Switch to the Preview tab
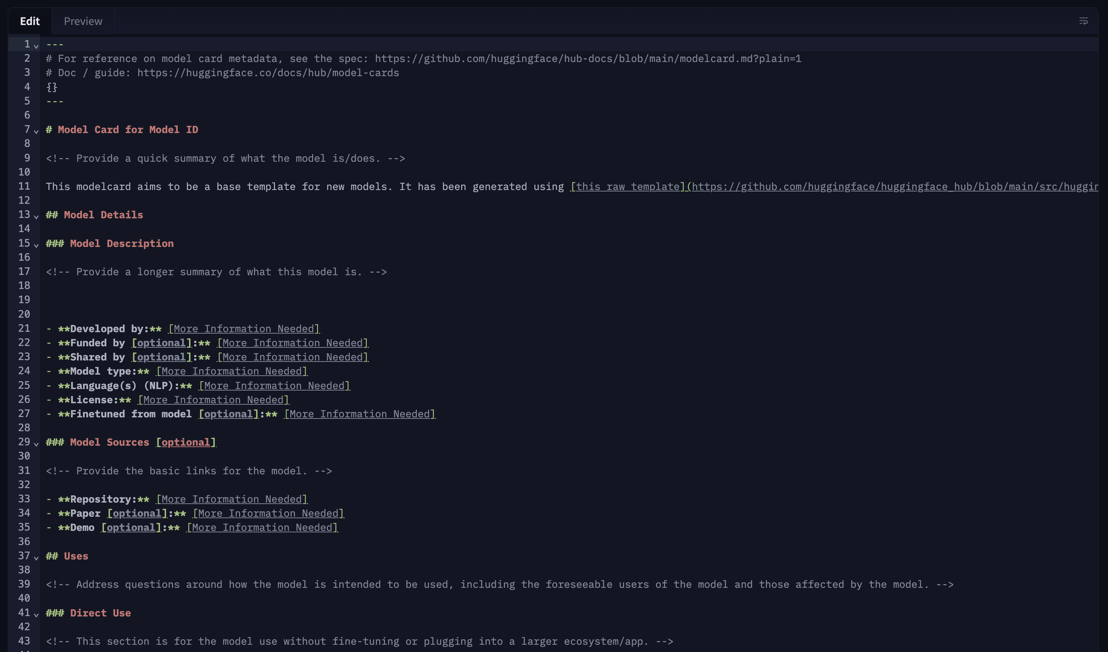Image resolution: width=1108 pixels, height=652 pixels. (83, 21)
